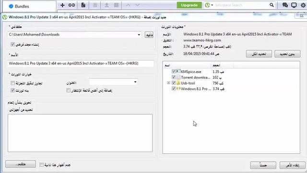Click the remote monitor icon
The height and width of the screenshot is (173, 307).
(x=294, y=5)
